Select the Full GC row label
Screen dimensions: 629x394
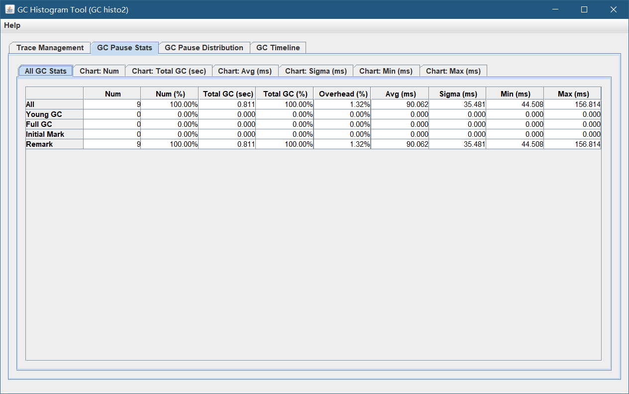tap(55, 124)
